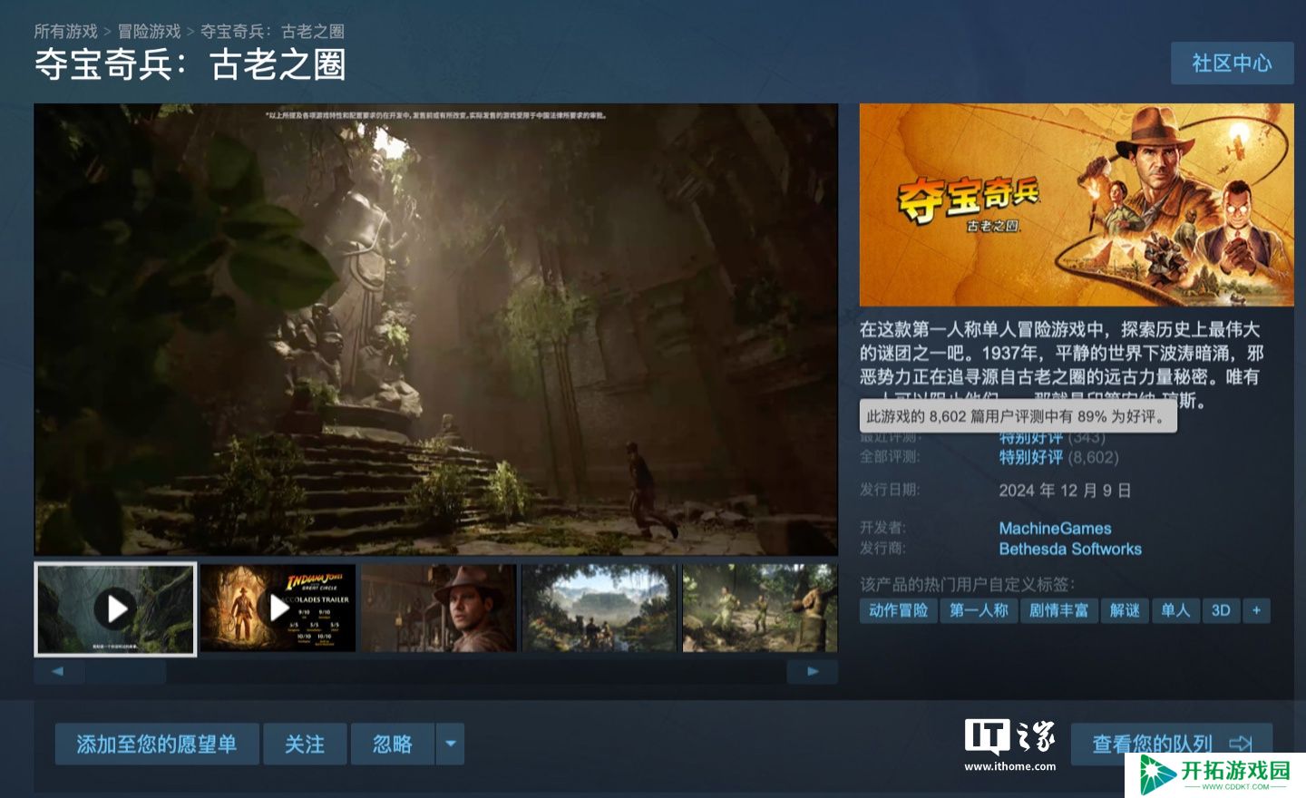
Task: Expand the dropdown arrow next to 忽略
Action: [451, 744]
